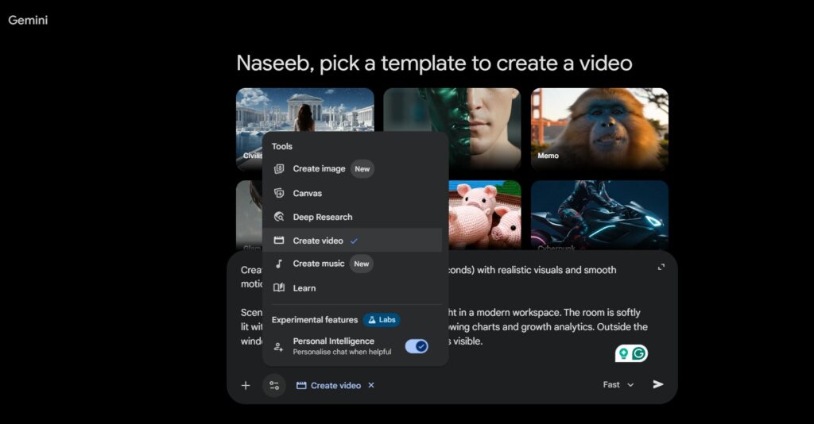Expand the prompt box to full screen

pos(661,267)
